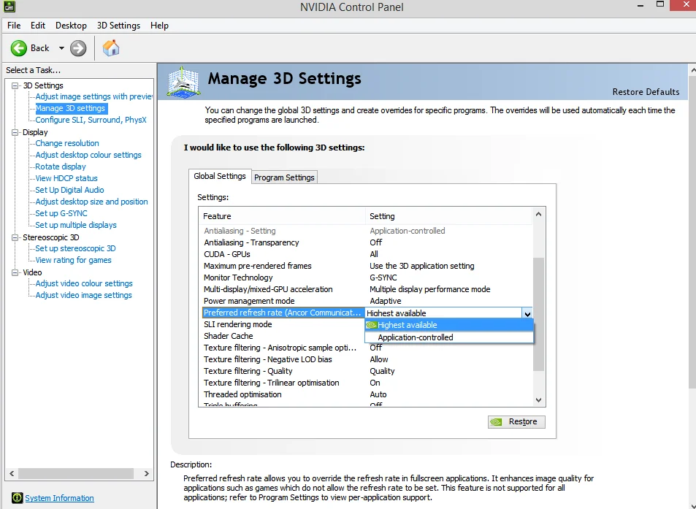
Task: Click the task pane scroll-right arrow
Action: click(x=147, y=473)
